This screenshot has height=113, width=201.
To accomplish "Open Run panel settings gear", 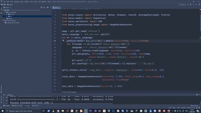I will point(197,94).
